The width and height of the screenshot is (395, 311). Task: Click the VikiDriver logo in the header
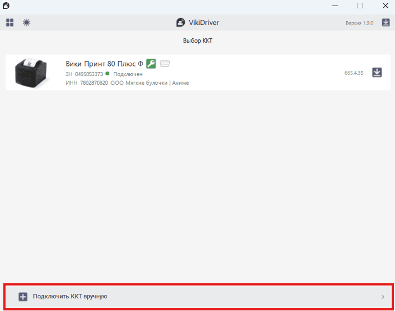(180, 22)
